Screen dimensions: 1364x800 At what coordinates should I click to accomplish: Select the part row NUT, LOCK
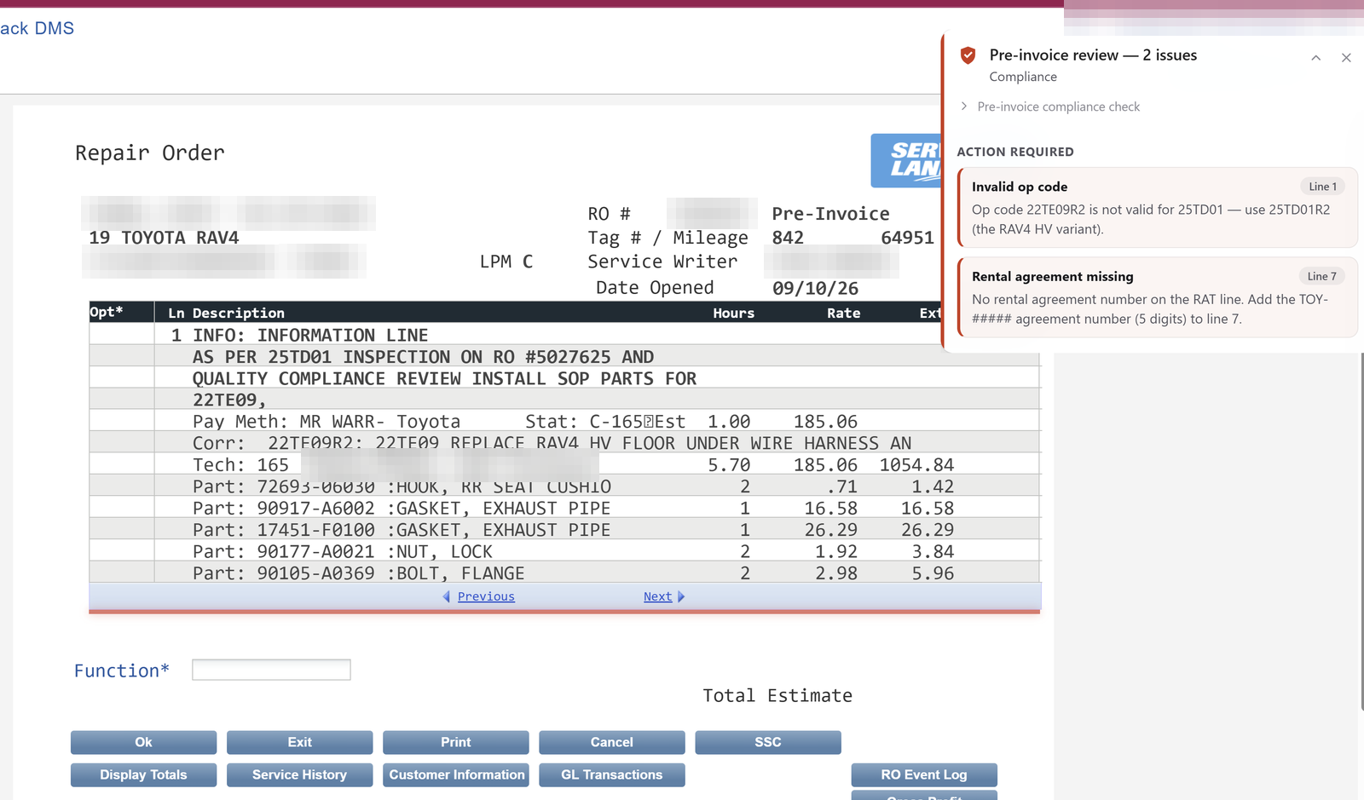click(564, 551)
